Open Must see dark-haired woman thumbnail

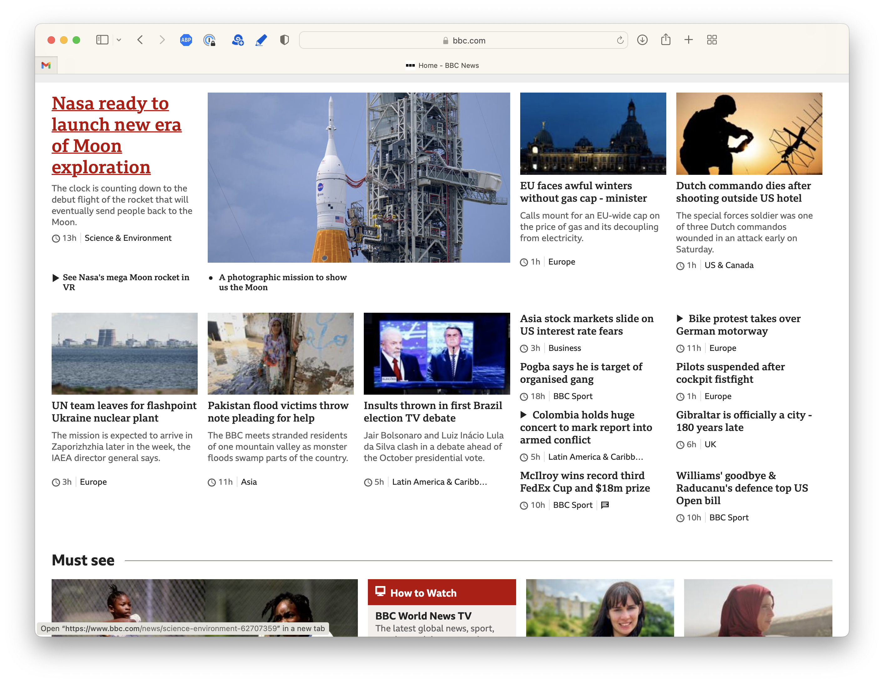pyautogui.click(x=600, y=608)
